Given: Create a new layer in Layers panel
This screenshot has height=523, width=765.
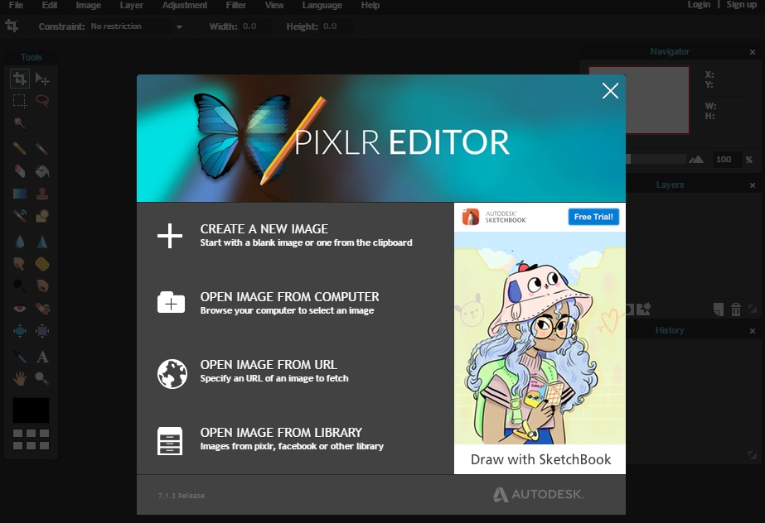Looking at the screenshot, I should tap(718, 309).
